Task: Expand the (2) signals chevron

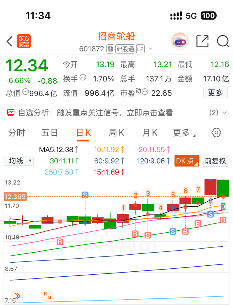Action: pyautogui.click(x=224, y=113)
